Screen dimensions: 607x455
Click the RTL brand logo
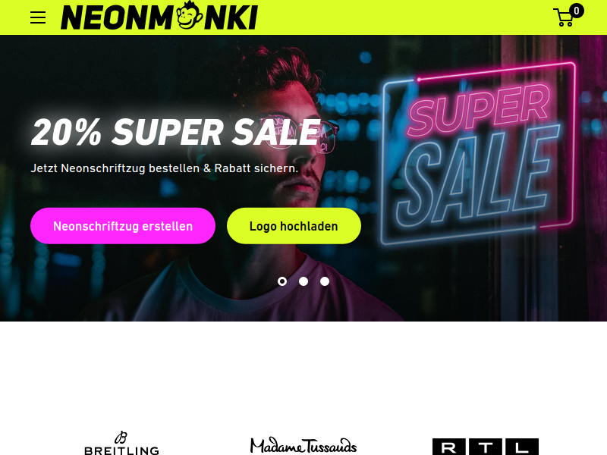click(486, 447)
